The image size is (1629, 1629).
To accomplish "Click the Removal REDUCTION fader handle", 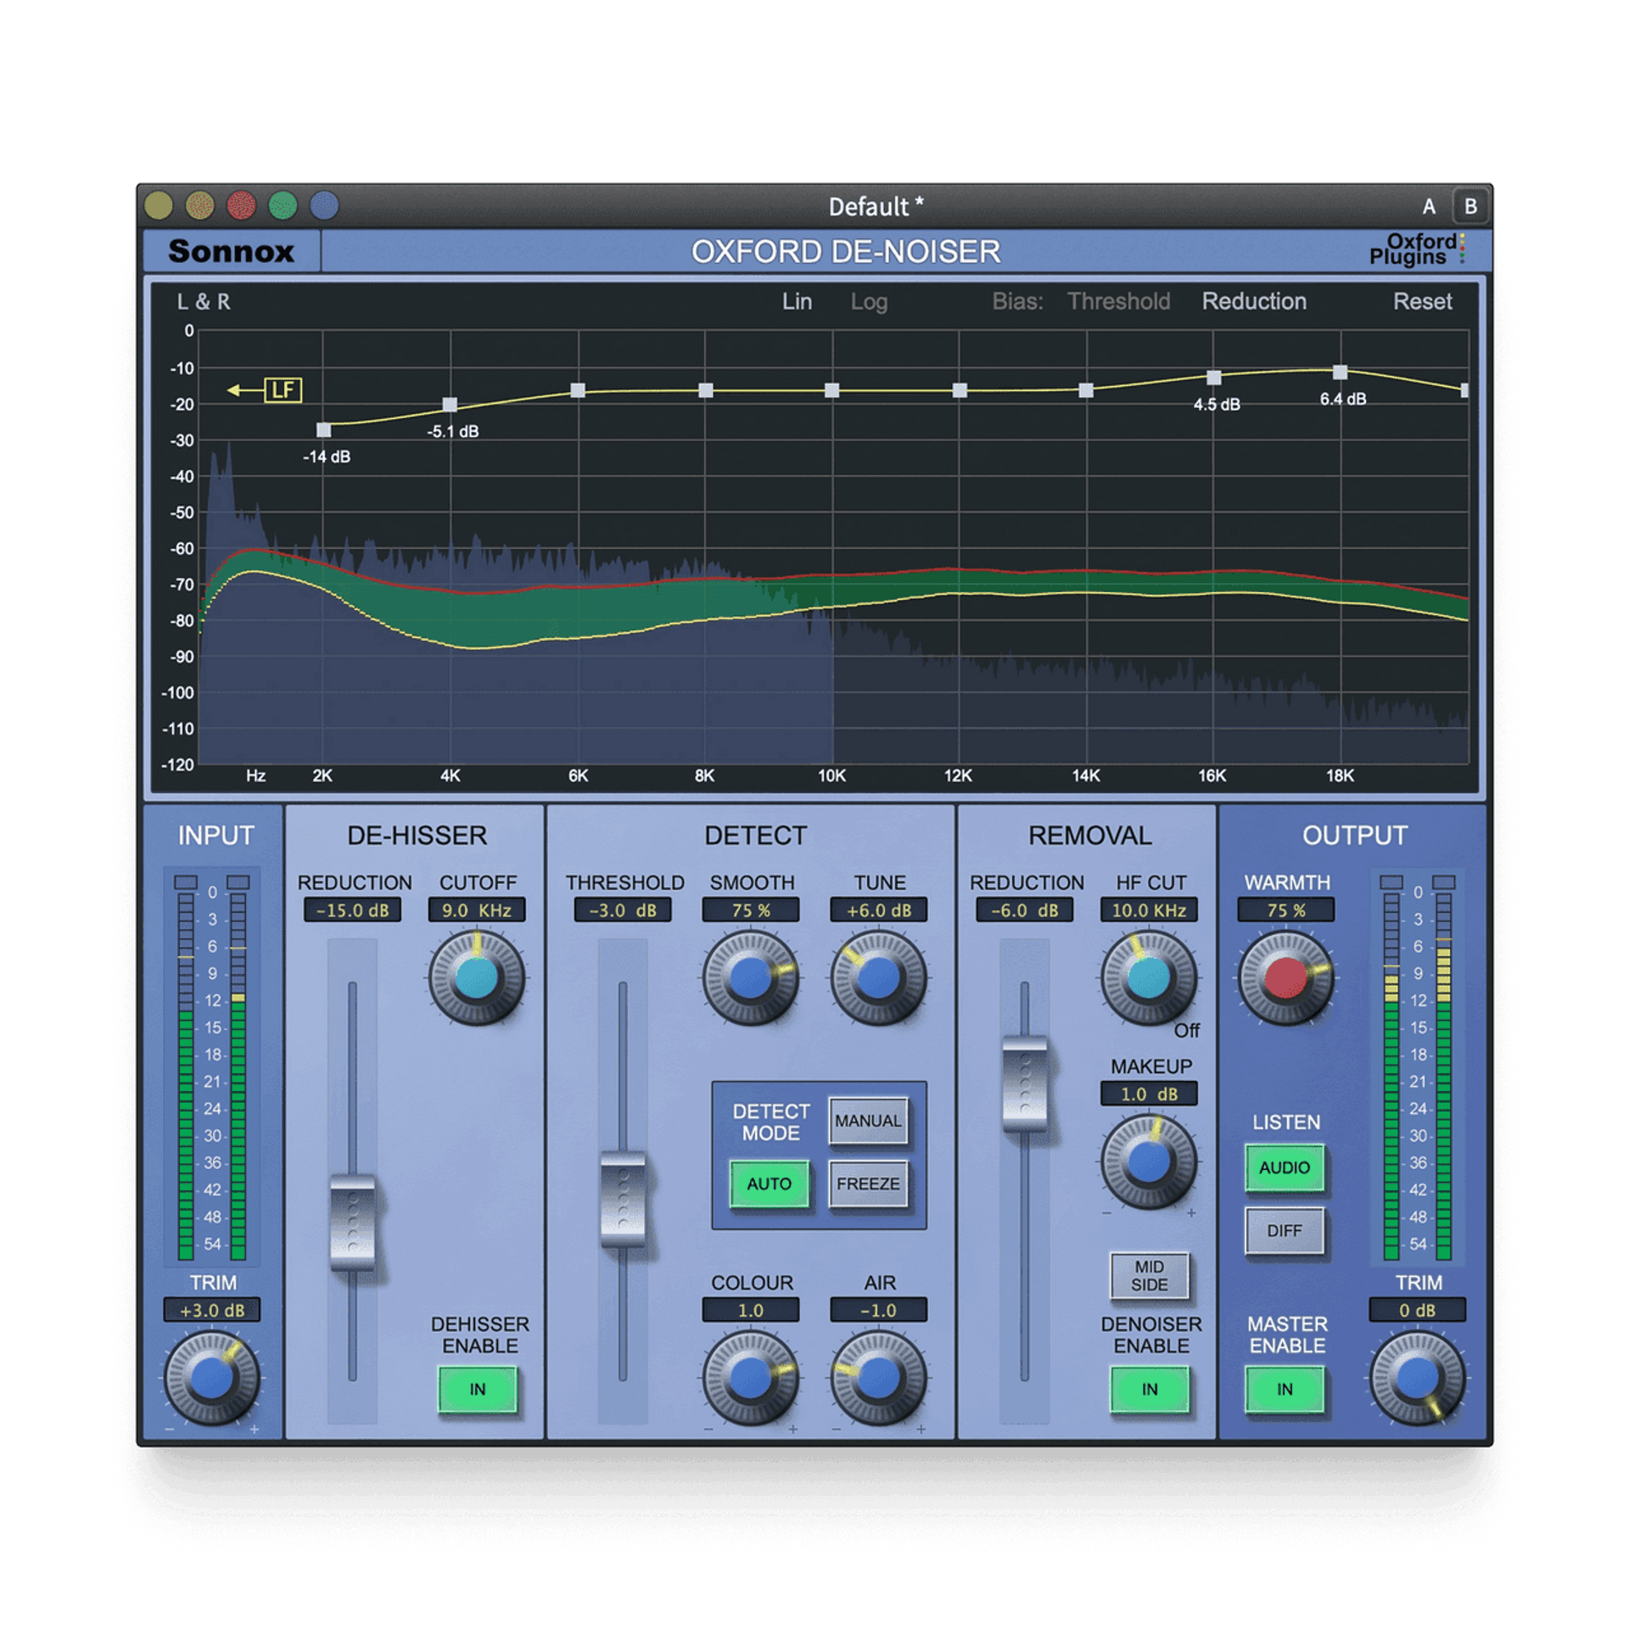I will (x=1025, y=1083).
